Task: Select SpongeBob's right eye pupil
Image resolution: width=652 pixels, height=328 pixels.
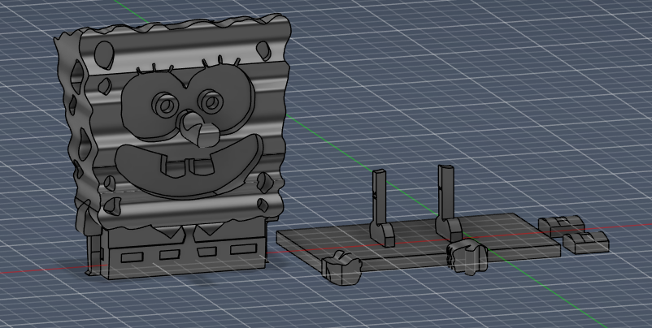Action: [x=211, y=101]
